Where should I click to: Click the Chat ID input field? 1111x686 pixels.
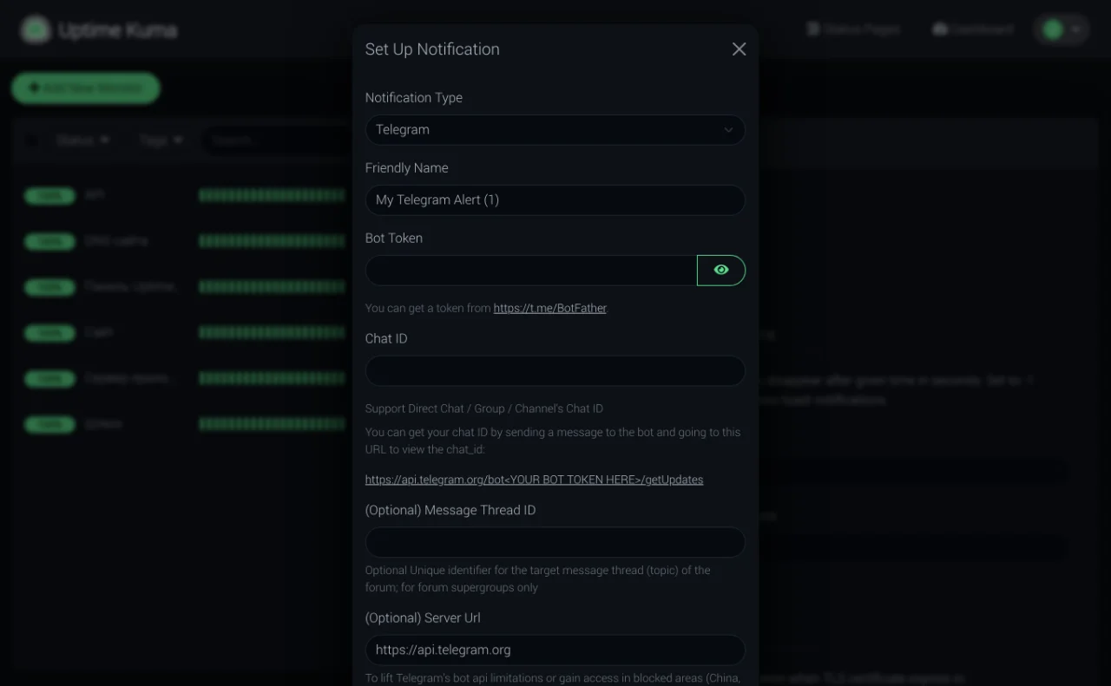tap(555, 370)
